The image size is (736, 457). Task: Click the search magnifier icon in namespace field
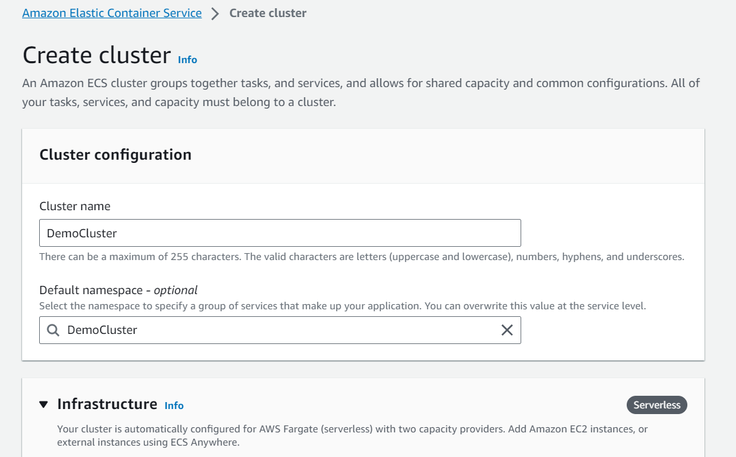[53, 330]
